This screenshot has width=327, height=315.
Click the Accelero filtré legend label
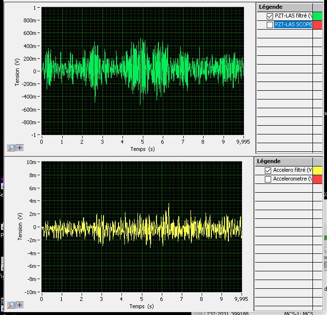292,170
